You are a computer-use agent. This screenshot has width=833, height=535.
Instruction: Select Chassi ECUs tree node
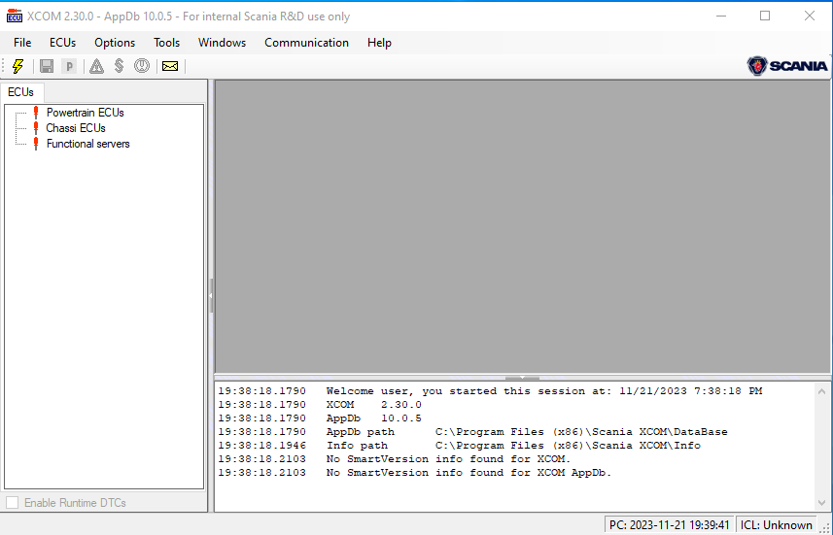(x=76, y=128)
